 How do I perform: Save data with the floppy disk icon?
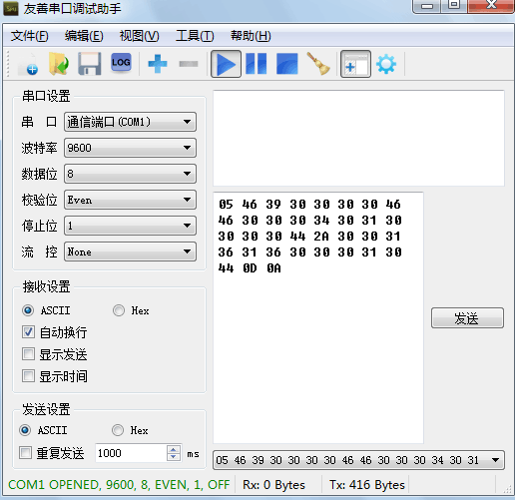pos(90,64)
